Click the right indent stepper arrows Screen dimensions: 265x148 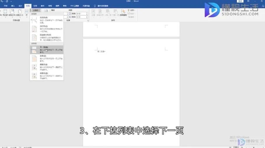(x=67, y=17)
